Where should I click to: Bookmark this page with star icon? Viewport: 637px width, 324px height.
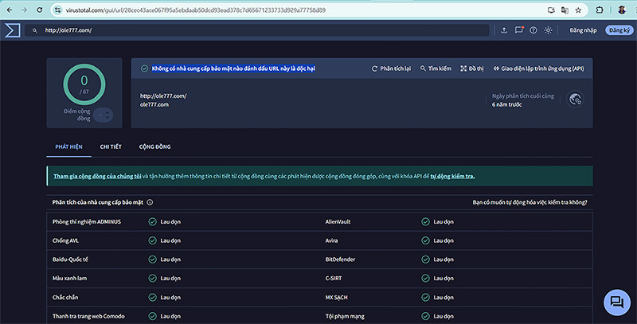pos(579,10)
